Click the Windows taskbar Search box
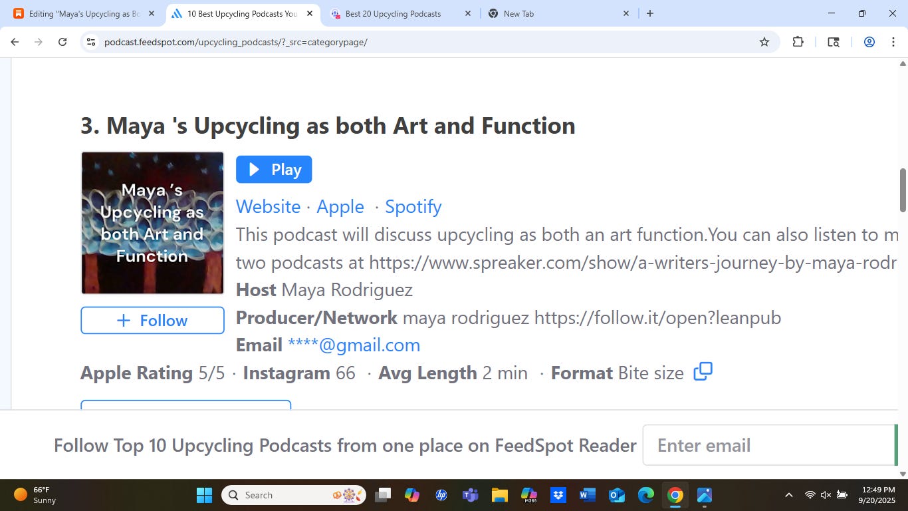 point(294,495)
